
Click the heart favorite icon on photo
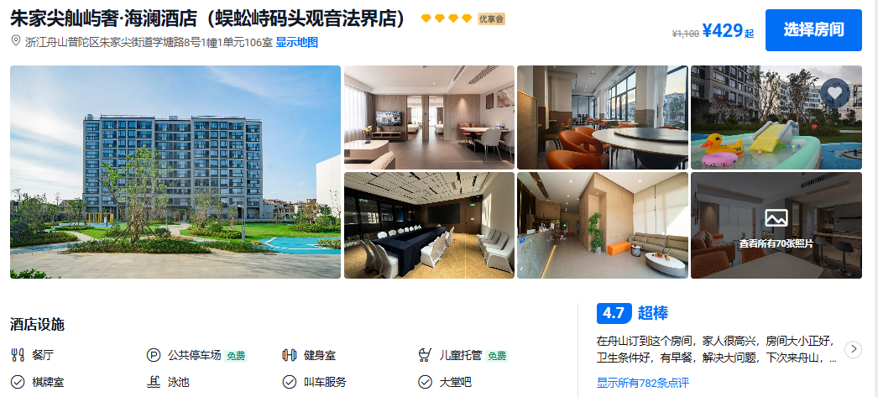point(835,93)
